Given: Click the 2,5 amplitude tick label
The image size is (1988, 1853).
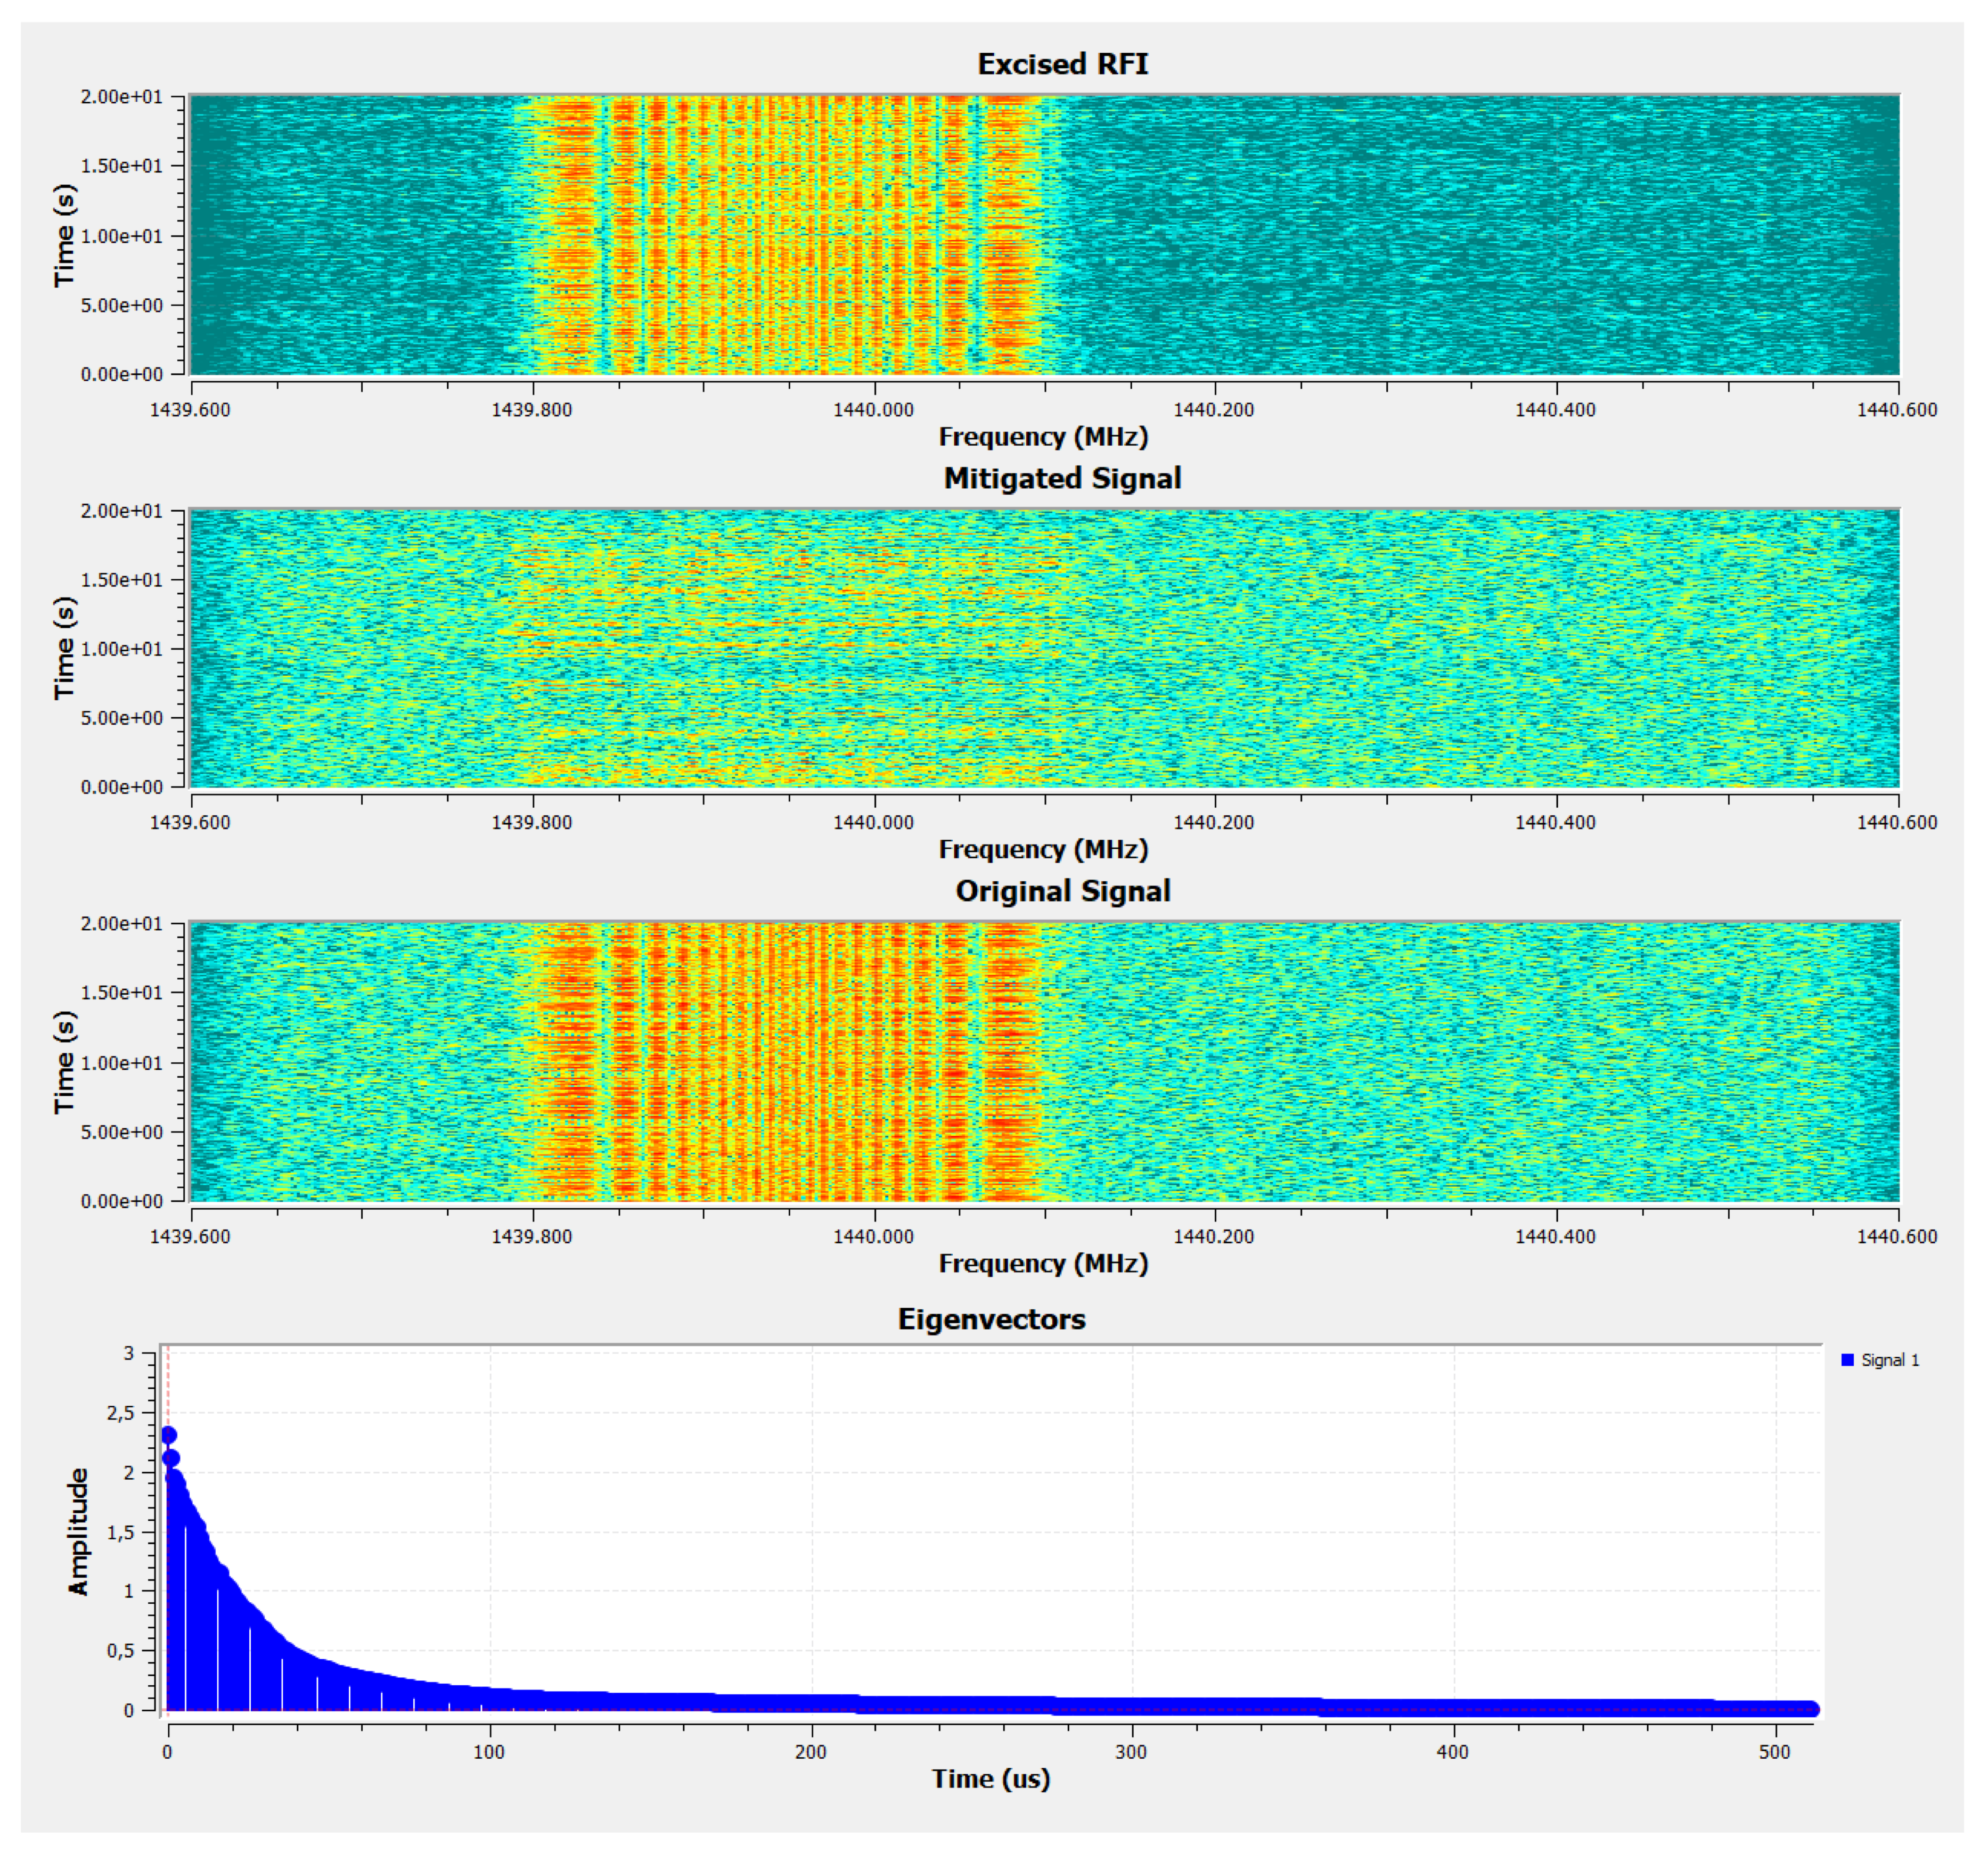Looking at the screenshot, I should pos(120,1413).
